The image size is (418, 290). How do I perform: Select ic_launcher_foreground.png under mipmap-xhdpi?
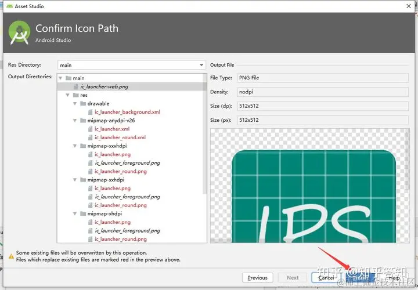pyautogui.click(x=127, y=231)
